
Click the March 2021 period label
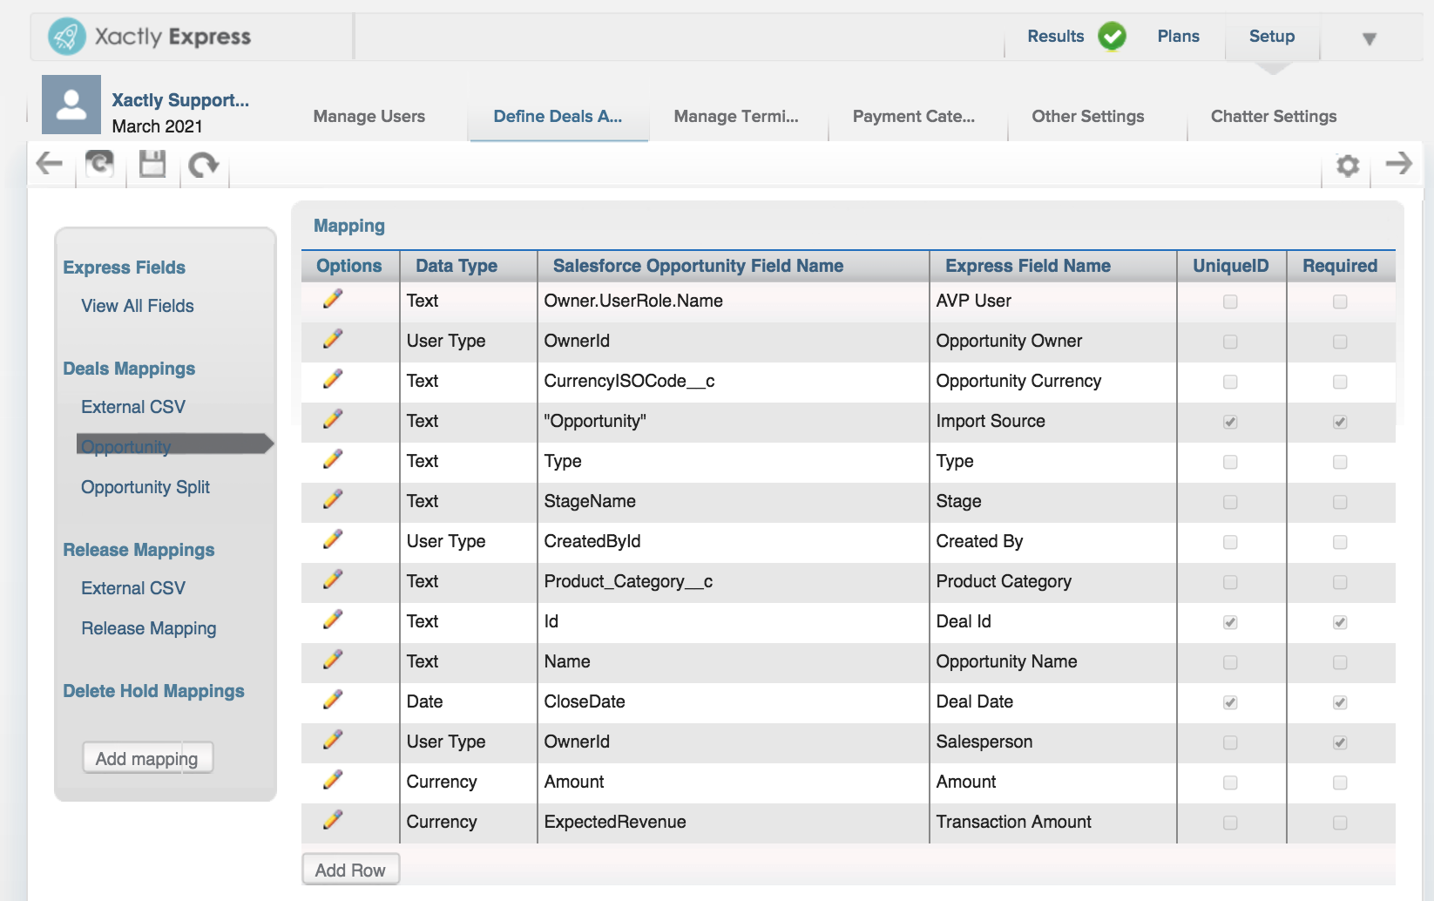[157, 126]
